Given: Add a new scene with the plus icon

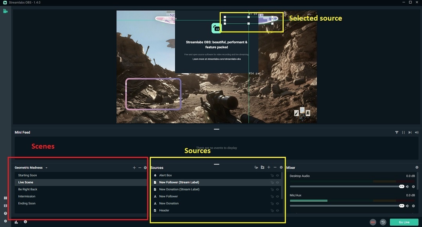Looking at the screenshot, I should (134, 168).
